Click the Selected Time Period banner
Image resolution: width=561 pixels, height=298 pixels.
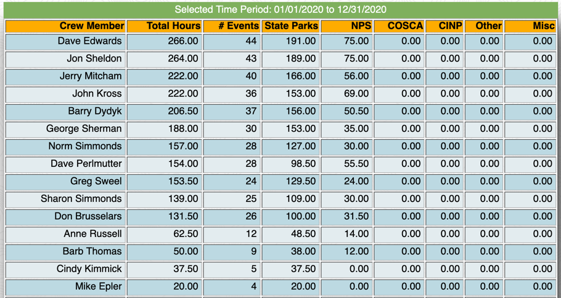(x=280, y=9)
